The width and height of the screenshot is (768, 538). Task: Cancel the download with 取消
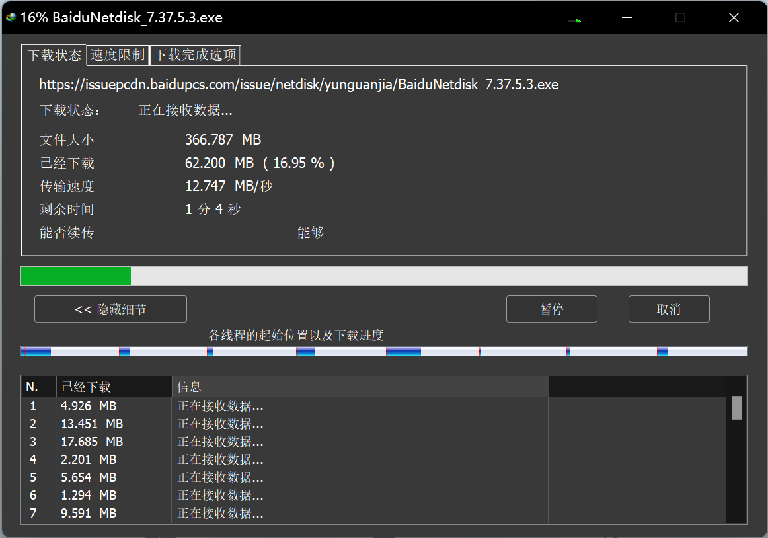[669, 309]
